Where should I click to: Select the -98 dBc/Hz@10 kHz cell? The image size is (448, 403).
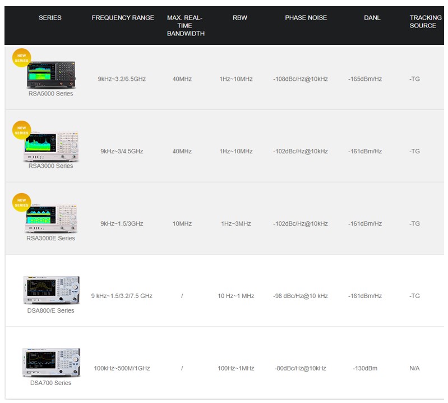pyautogui.click(x=301, y=296)
